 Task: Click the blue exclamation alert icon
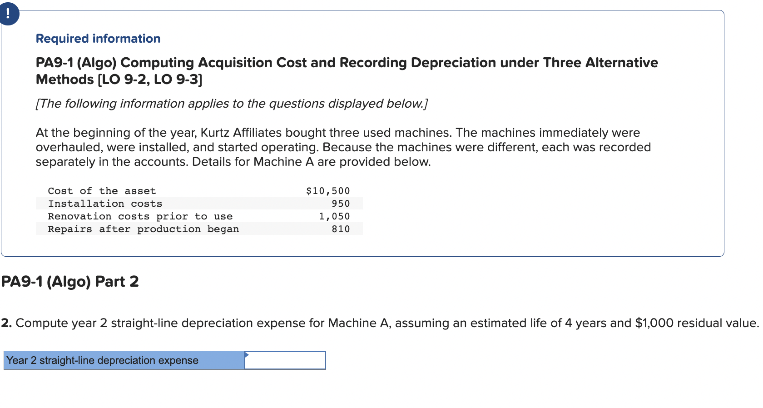[x=9, y=14]
